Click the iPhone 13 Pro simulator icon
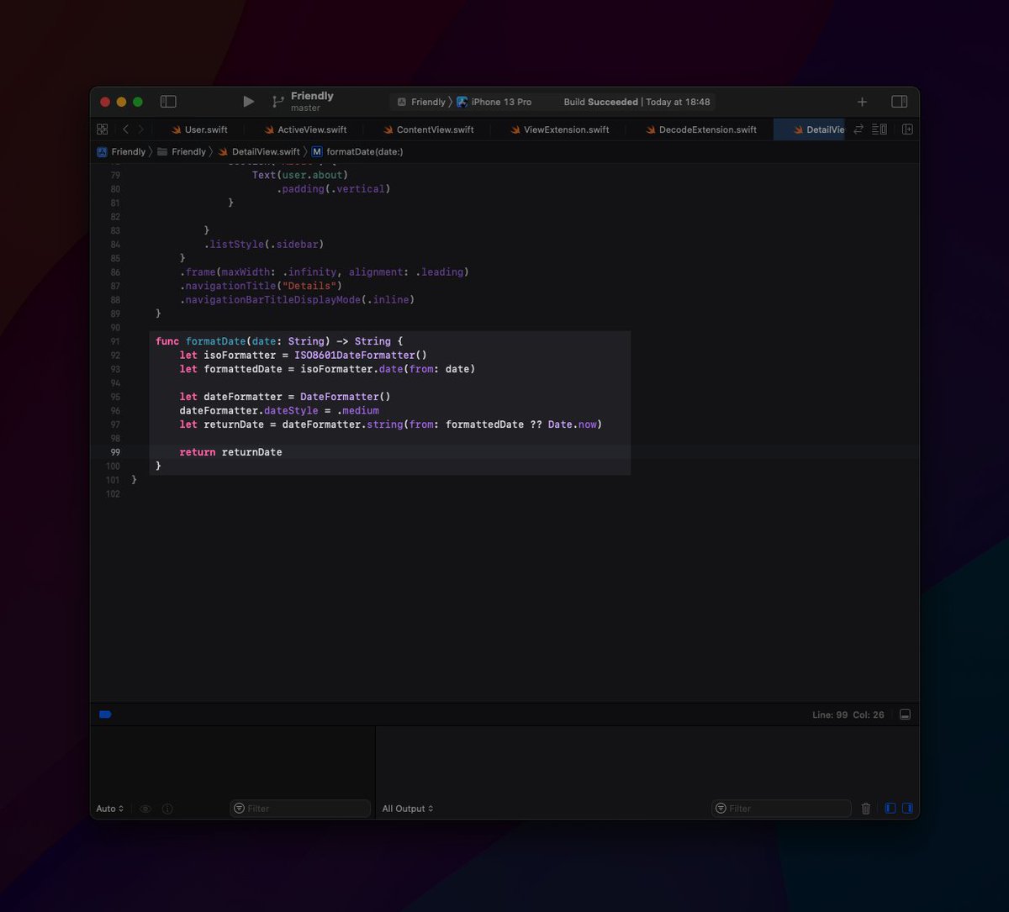Viewport: 1009px width, 912px height. click(462, 102)
